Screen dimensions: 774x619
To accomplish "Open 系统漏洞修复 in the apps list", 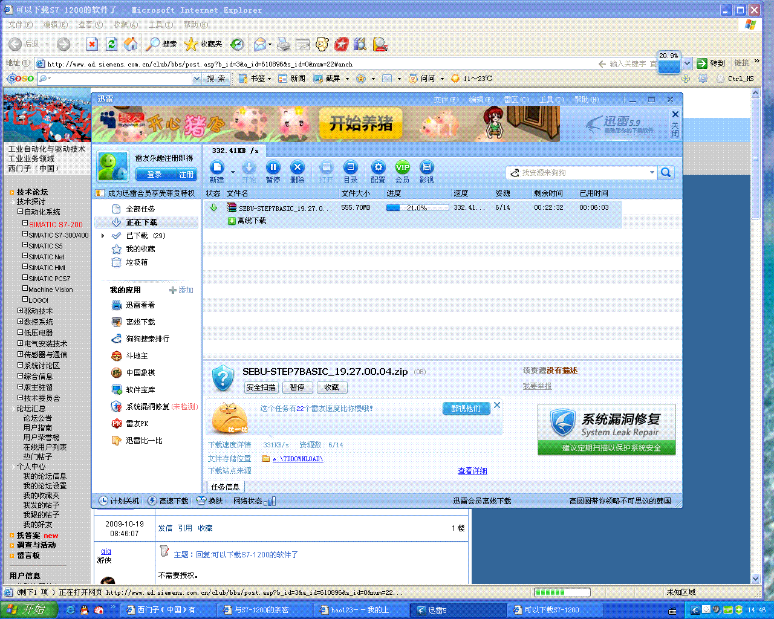I will [x=155, y=407].
